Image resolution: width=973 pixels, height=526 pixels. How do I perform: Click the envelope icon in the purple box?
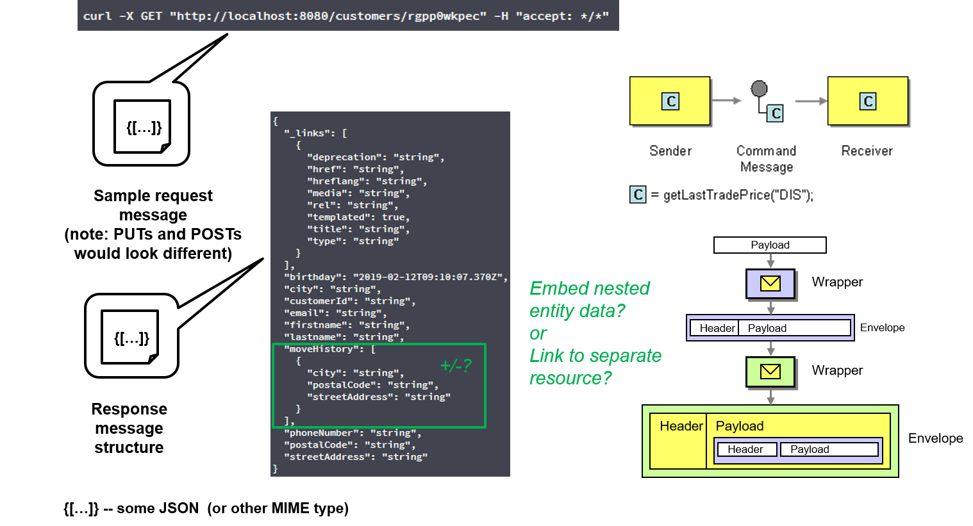coord(770,283)
